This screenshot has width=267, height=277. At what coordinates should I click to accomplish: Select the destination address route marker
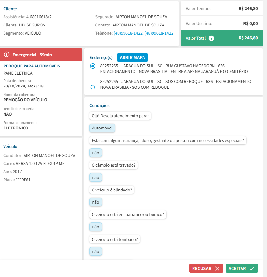coord(93,87)
